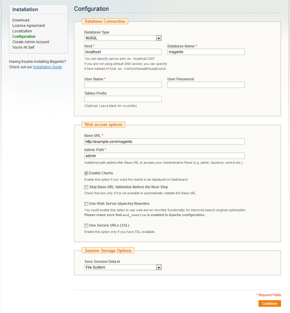
Task: Open the Installation Guide link
Action: [x=47, y=67]
